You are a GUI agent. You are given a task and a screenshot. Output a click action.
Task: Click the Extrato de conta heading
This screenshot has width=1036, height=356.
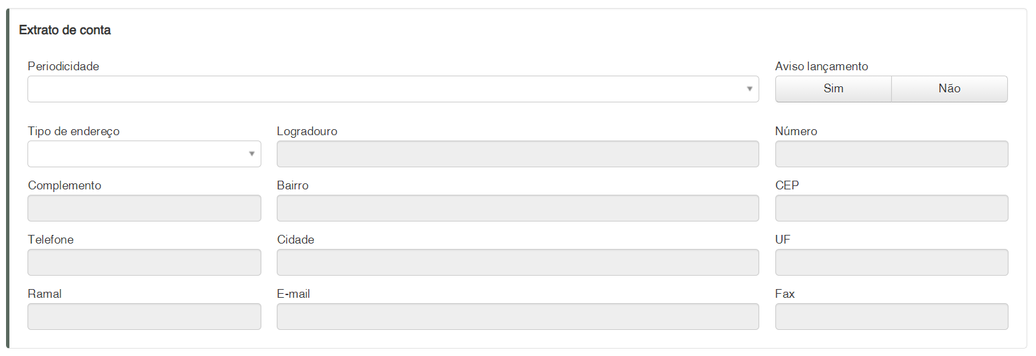click(x=65, y=30)
